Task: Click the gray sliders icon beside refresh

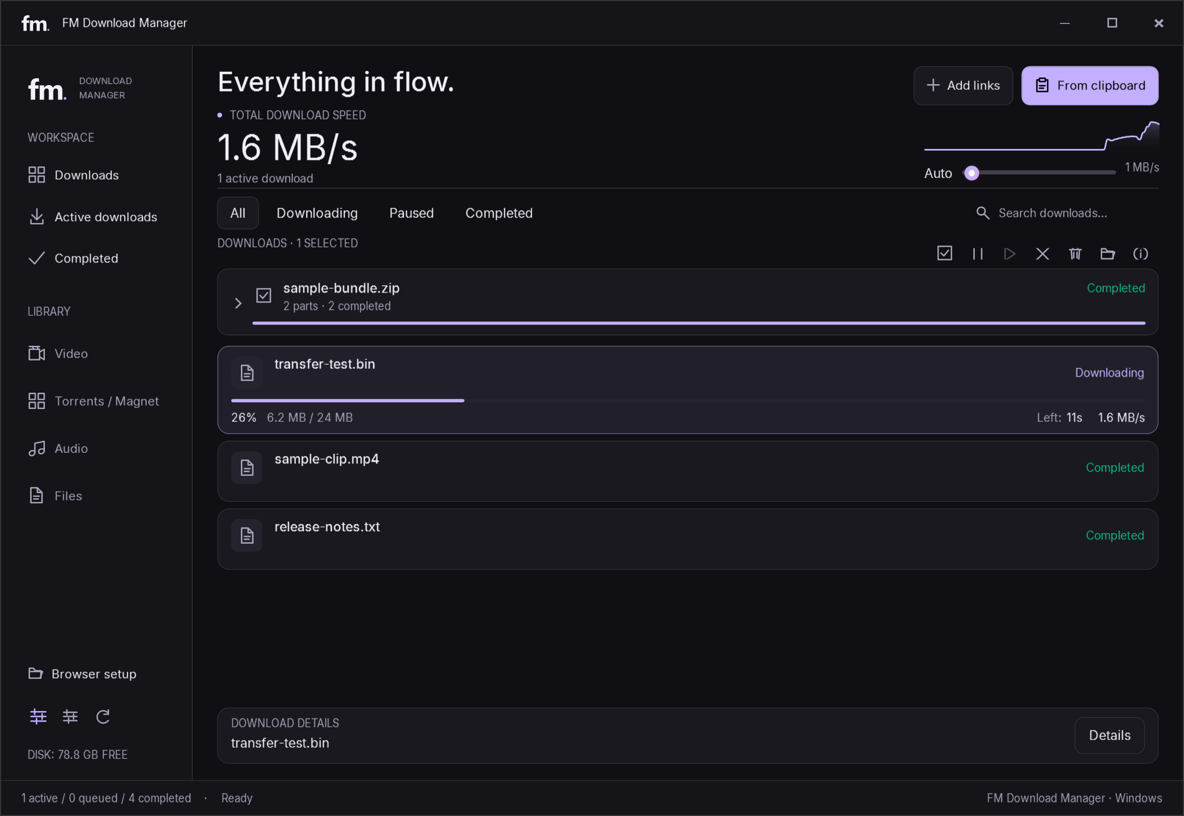Action: tap(70, 717)
